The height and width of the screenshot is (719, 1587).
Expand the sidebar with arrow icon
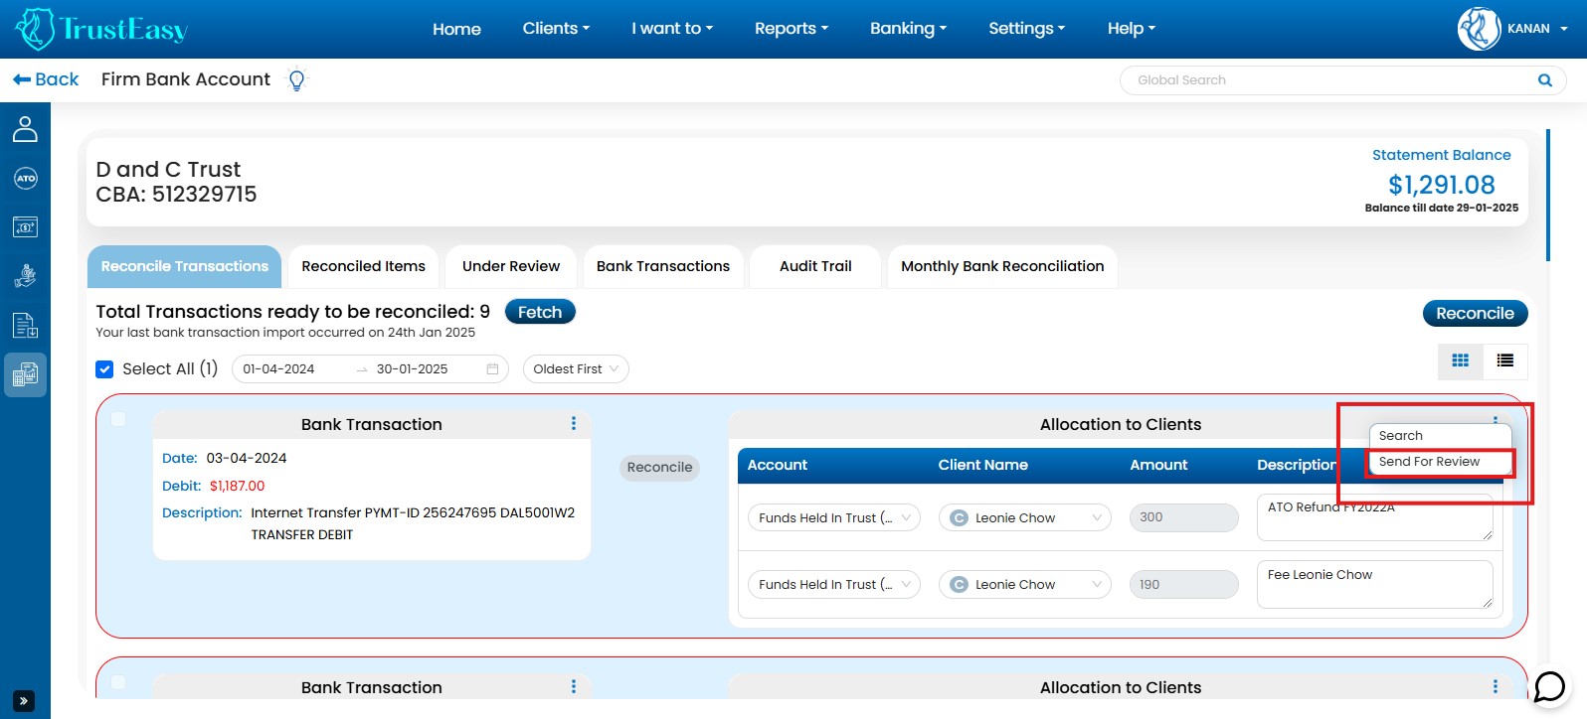pyautogui.click(x=24, y=700)
